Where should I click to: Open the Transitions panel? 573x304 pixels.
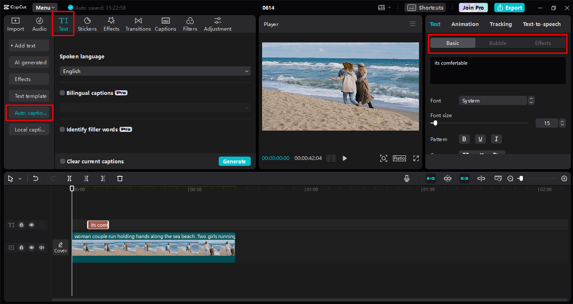coord(138,24)
